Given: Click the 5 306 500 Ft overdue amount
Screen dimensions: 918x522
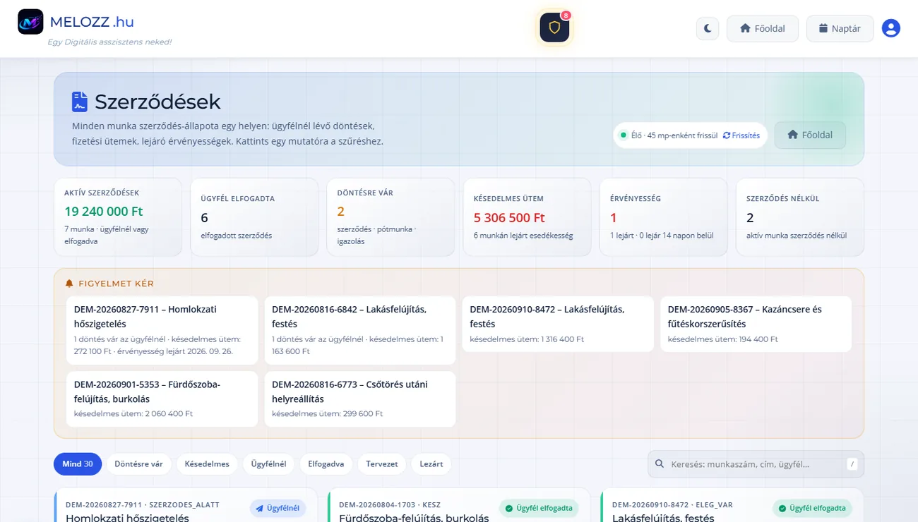Looking at the screenshot, I should click(x=509, y=217).
